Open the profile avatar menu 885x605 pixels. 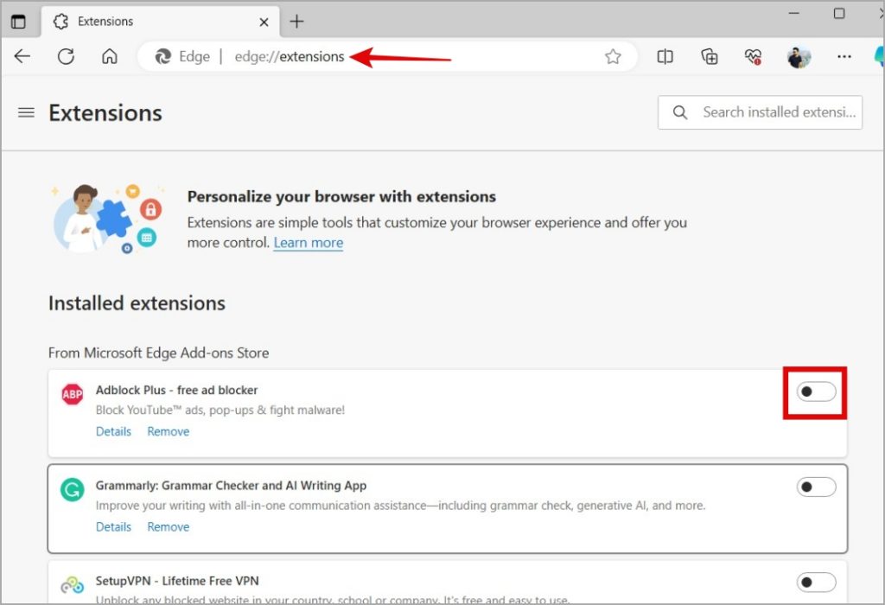click(x=799, y=57)
